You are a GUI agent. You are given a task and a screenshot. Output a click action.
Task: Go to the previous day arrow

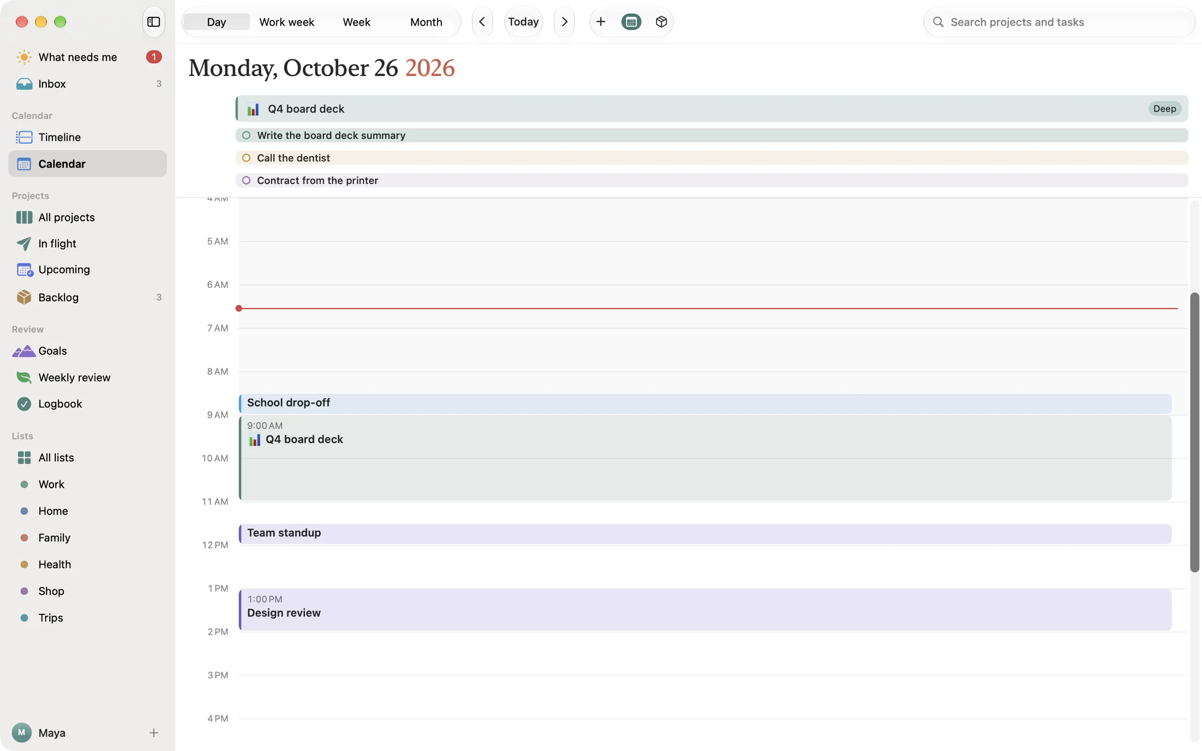point(482,22)
